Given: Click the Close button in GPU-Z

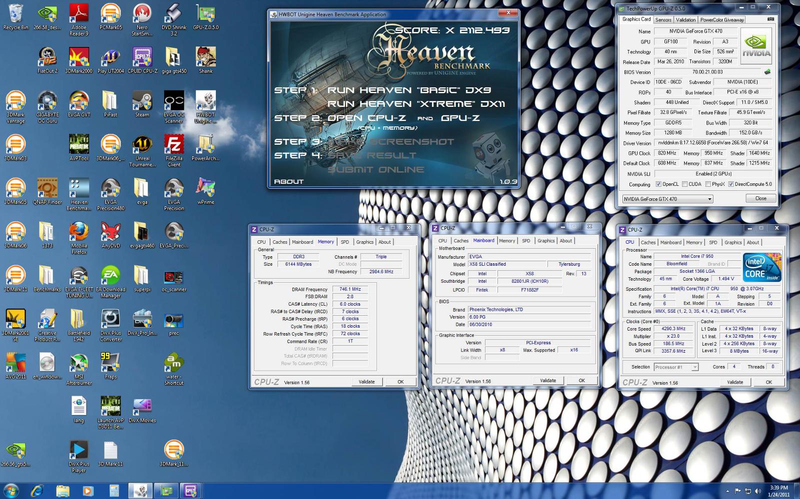Looking at the screenshot, I should (x=760, y=198).
